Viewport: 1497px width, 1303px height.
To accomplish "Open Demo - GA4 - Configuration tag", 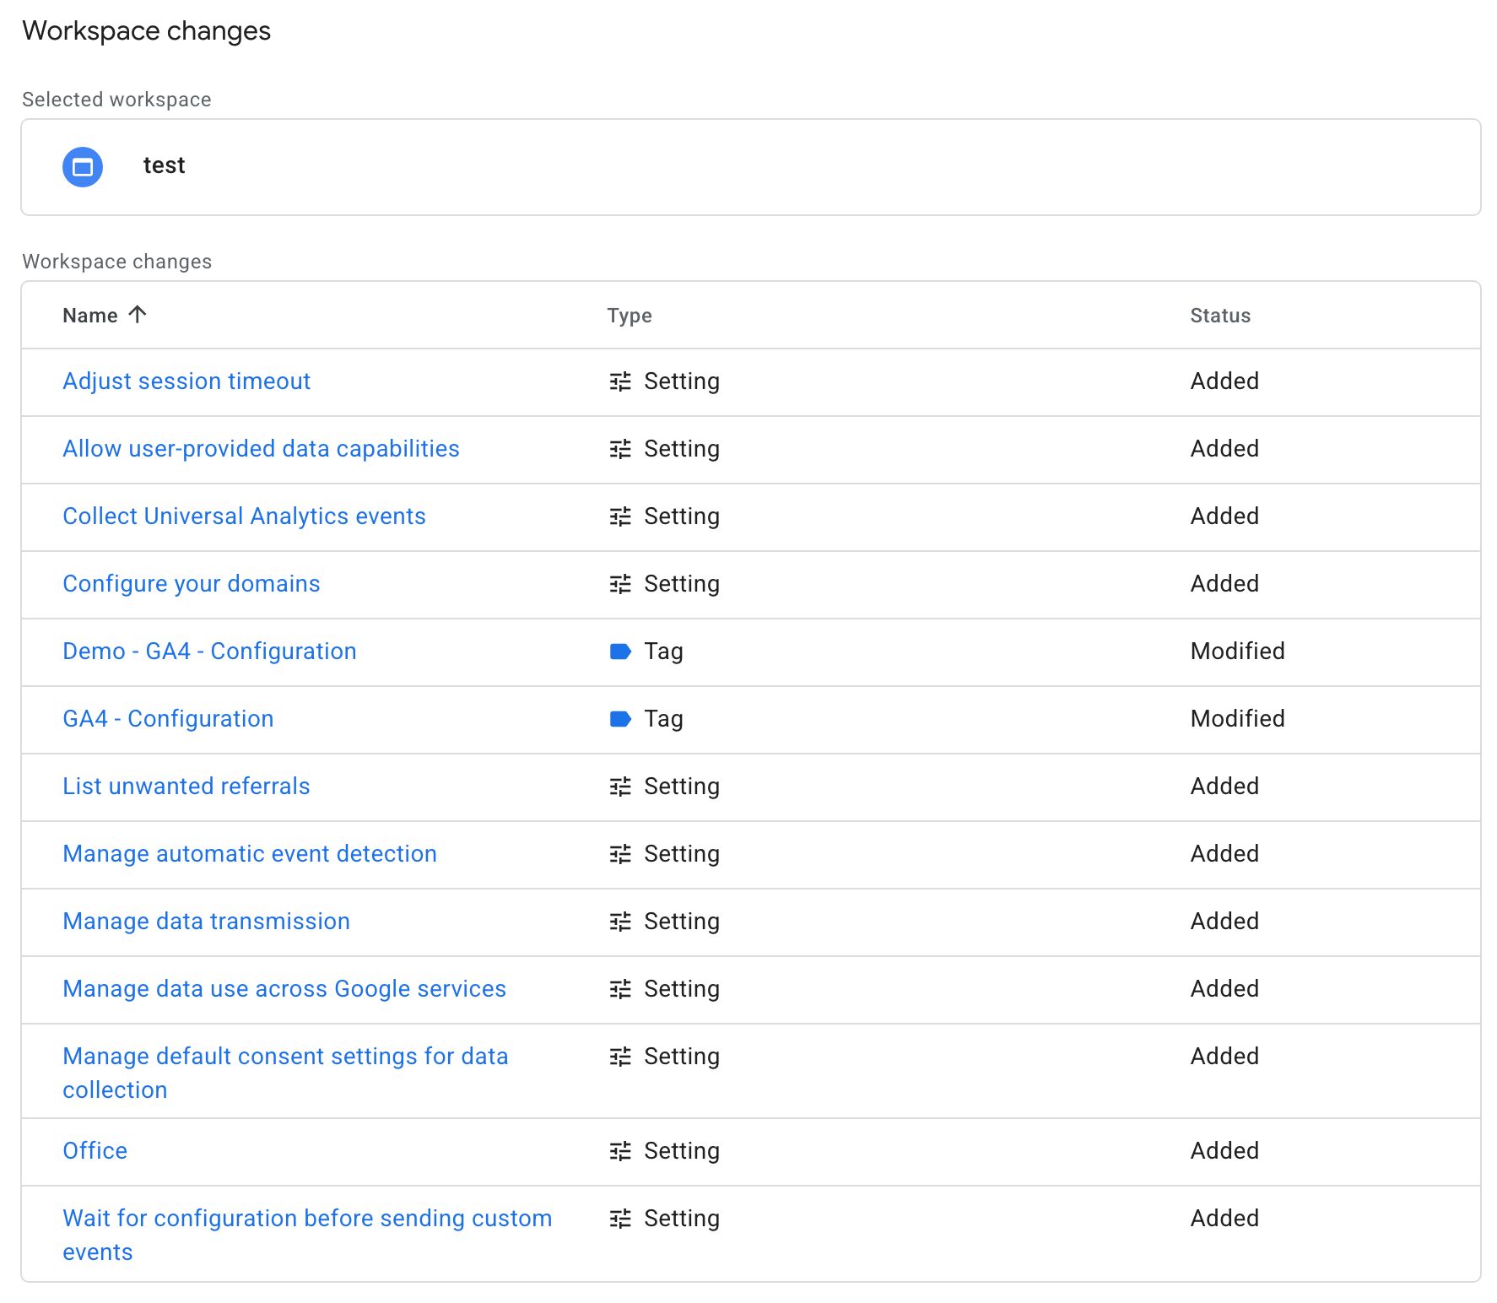I will [x=209, y=651].
